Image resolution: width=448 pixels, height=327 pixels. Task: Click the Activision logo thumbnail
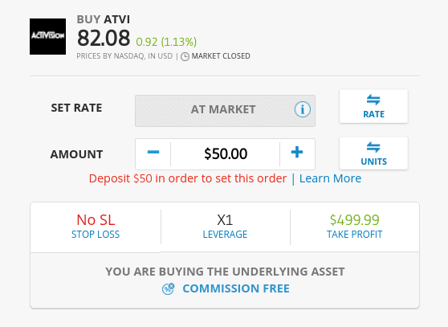[47, 37]
